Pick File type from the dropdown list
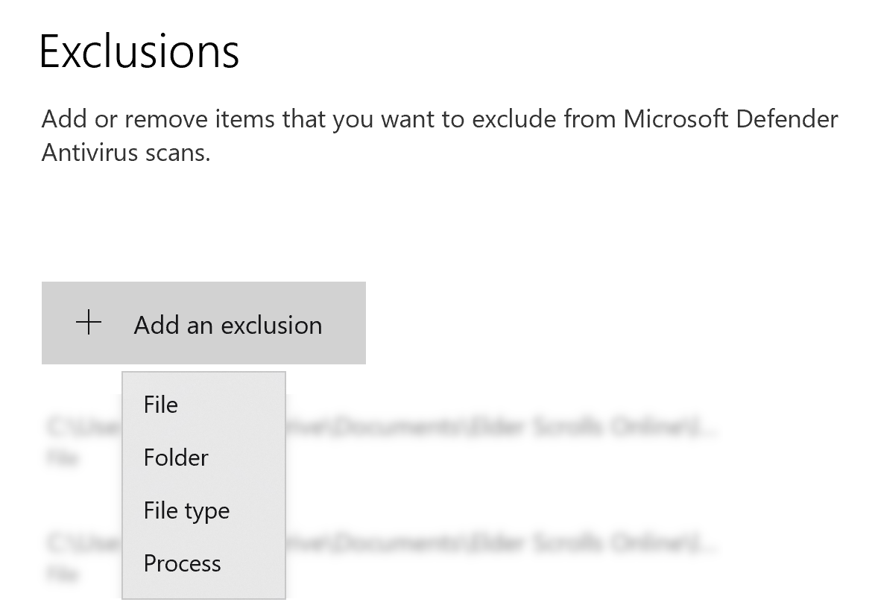This screenshot has width=875, height=608. coord(186,510)
